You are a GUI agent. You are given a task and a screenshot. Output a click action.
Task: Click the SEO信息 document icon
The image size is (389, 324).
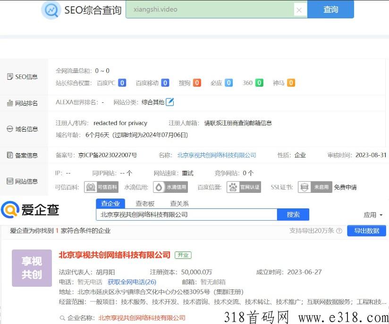point(9,76)
